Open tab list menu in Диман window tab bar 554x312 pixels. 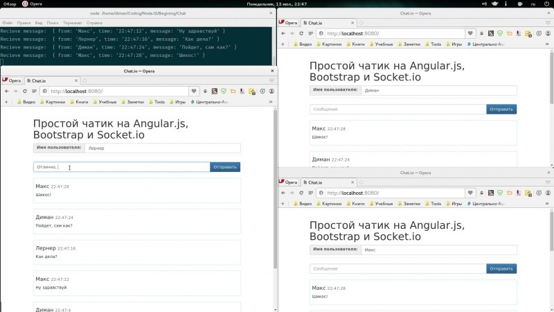coord(548,23)
